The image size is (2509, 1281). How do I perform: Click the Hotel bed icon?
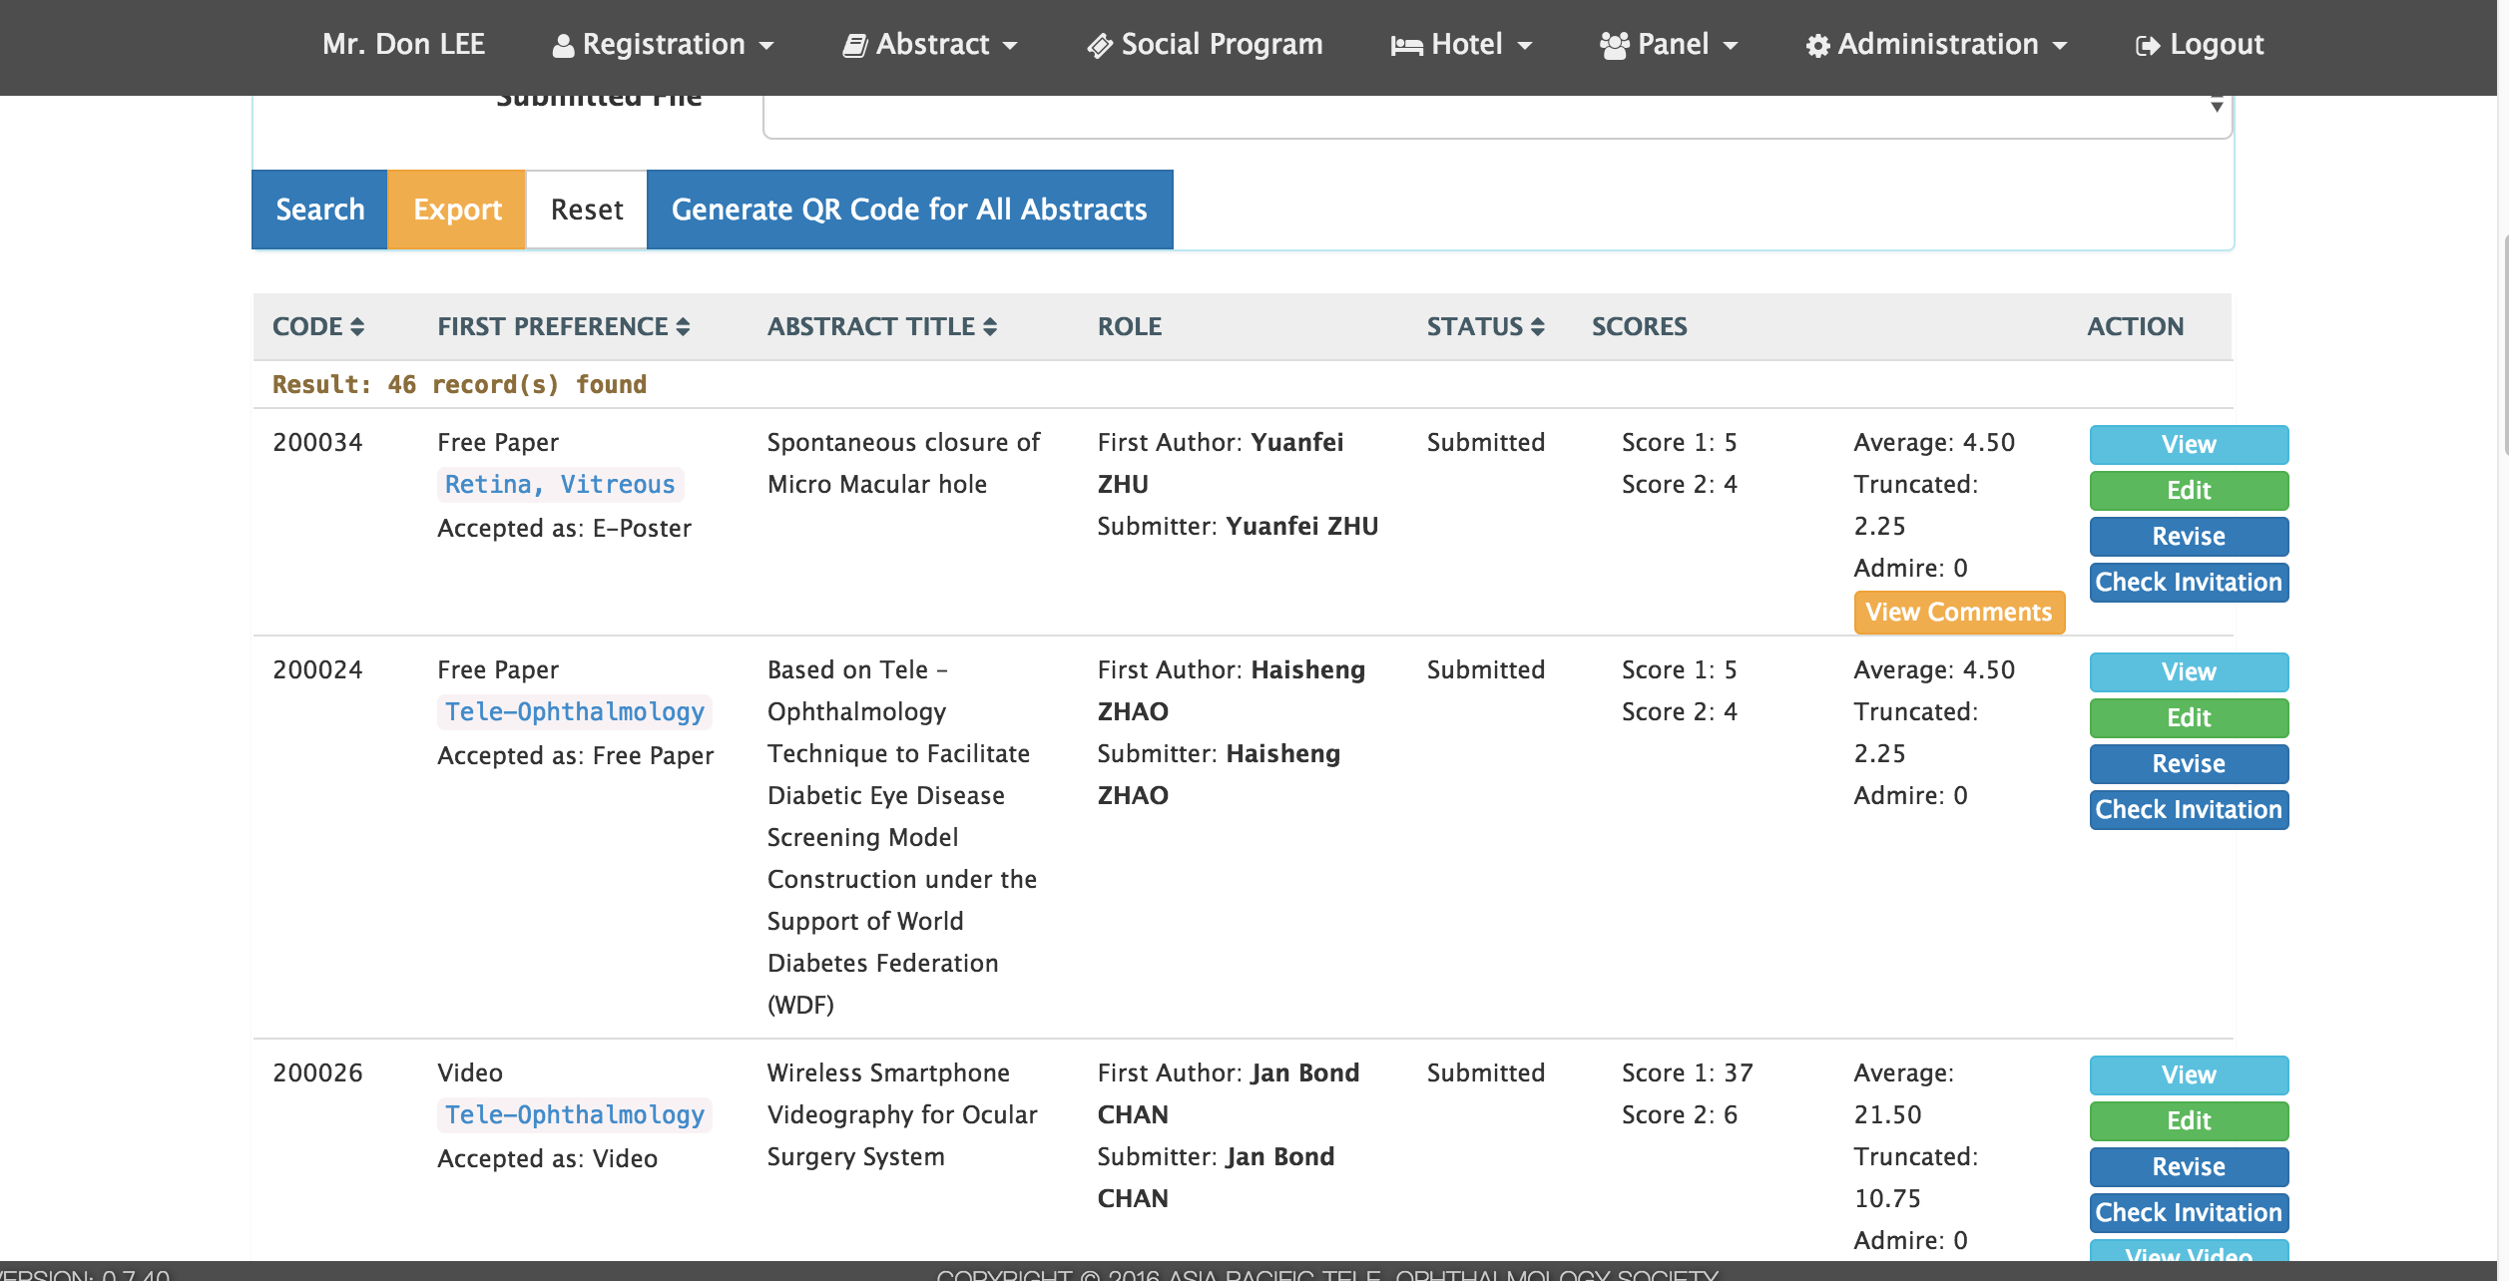pyautogui.click(x=1406, y=46)
